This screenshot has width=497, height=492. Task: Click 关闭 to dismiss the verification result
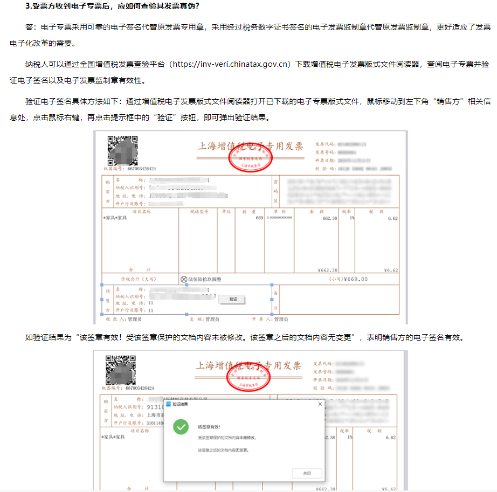coord(307,473)
